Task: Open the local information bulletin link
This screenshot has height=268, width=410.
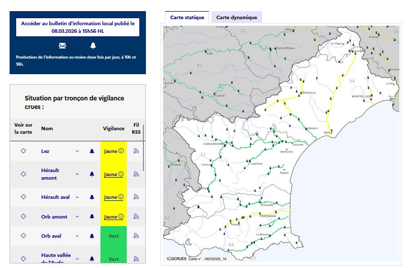Action: 78,27
